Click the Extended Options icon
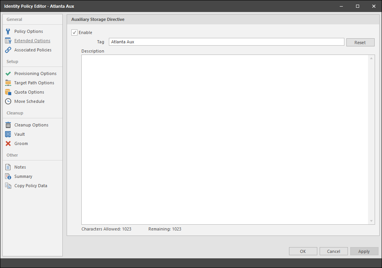Screen dimensions: 382x268 pos(8,41)
